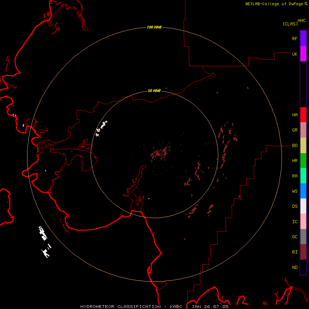The image size is (309, 309).
Task: Click the 1 JAN 26 date text
Action: tap(198, 307)
